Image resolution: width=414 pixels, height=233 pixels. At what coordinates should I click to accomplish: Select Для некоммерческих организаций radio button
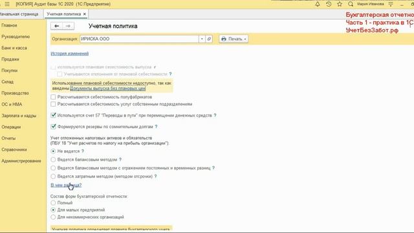coord(53,217)
